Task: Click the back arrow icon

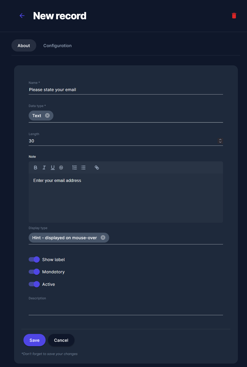Action: [22, 16]
